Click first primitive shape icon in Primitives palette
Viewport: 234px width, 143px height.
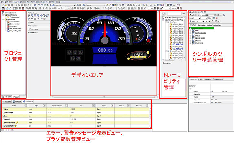coord(29,16)
